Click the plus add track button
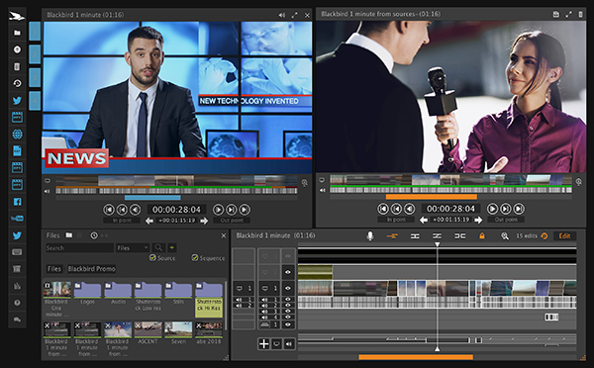 (264, 344)
